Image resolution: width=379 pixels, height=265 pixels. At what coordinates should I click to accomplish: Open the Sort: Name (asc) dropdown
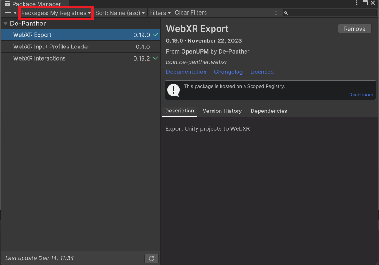(x=120, y=13)
